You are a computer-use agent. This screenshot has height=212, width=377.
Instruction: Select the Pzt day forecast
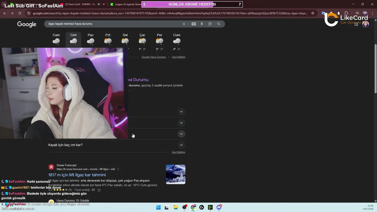click(x=108, y=40)
